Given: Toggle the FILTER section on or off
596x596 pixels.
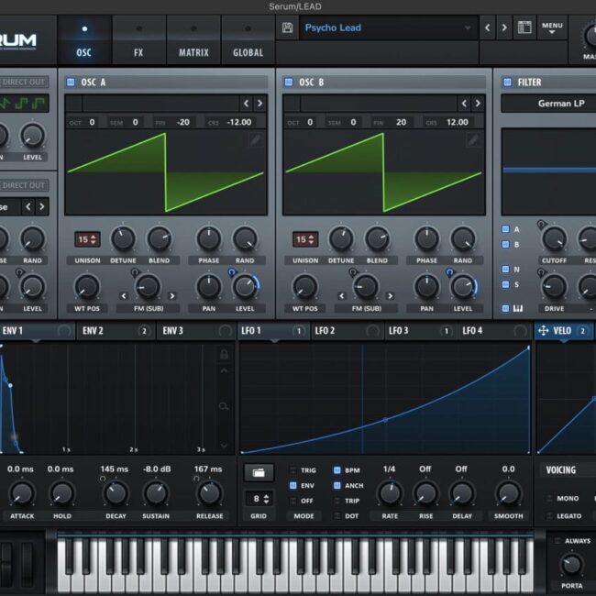Looking at the screenshot, I should (x=507, y=83).
